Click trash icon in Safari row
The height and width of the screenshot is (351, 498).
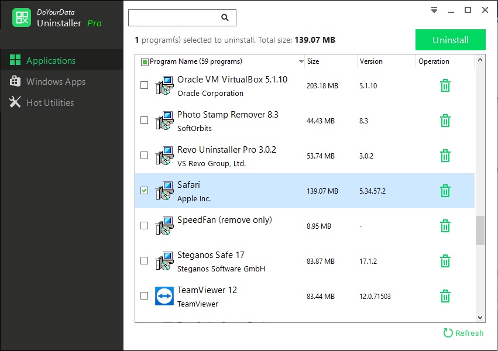point(445,191)
